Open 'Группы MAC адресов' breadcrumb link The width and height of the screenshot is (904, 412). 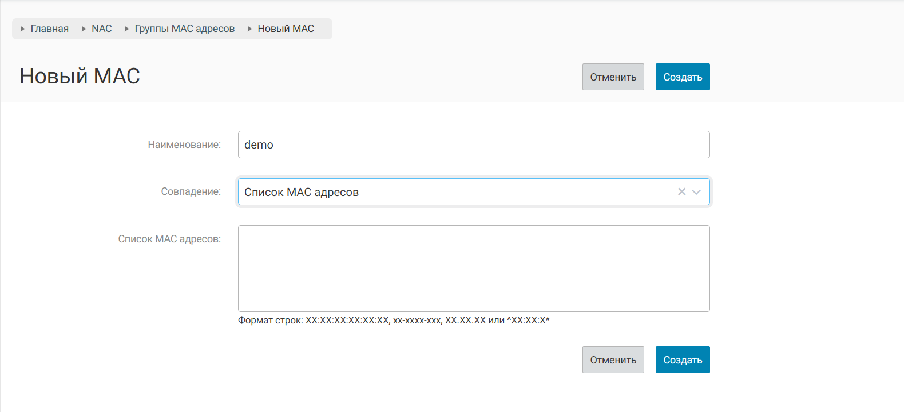click(185, 29)
